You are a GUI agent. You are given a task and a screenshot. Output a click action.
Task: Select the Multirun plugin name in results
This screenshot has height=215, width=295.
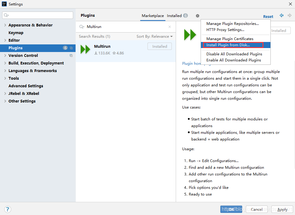tap(102, 46)
